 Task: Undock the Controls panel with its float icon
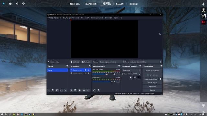click(161, 66)
